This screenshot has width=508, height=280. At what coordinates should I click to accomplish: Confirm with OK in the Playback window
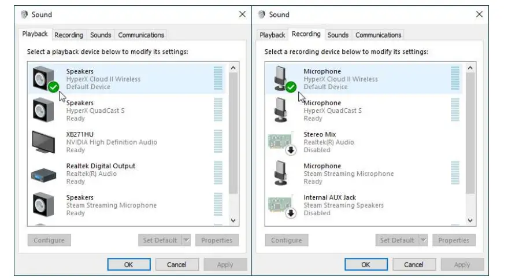point(129,264)
